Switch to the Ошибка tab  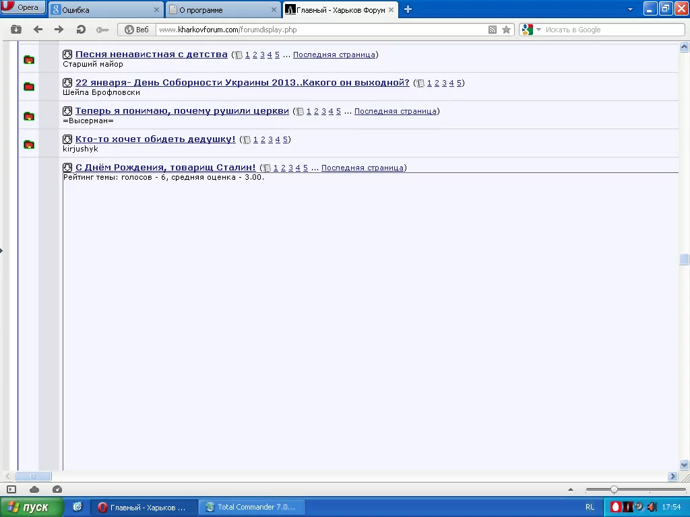coord(104,9)
